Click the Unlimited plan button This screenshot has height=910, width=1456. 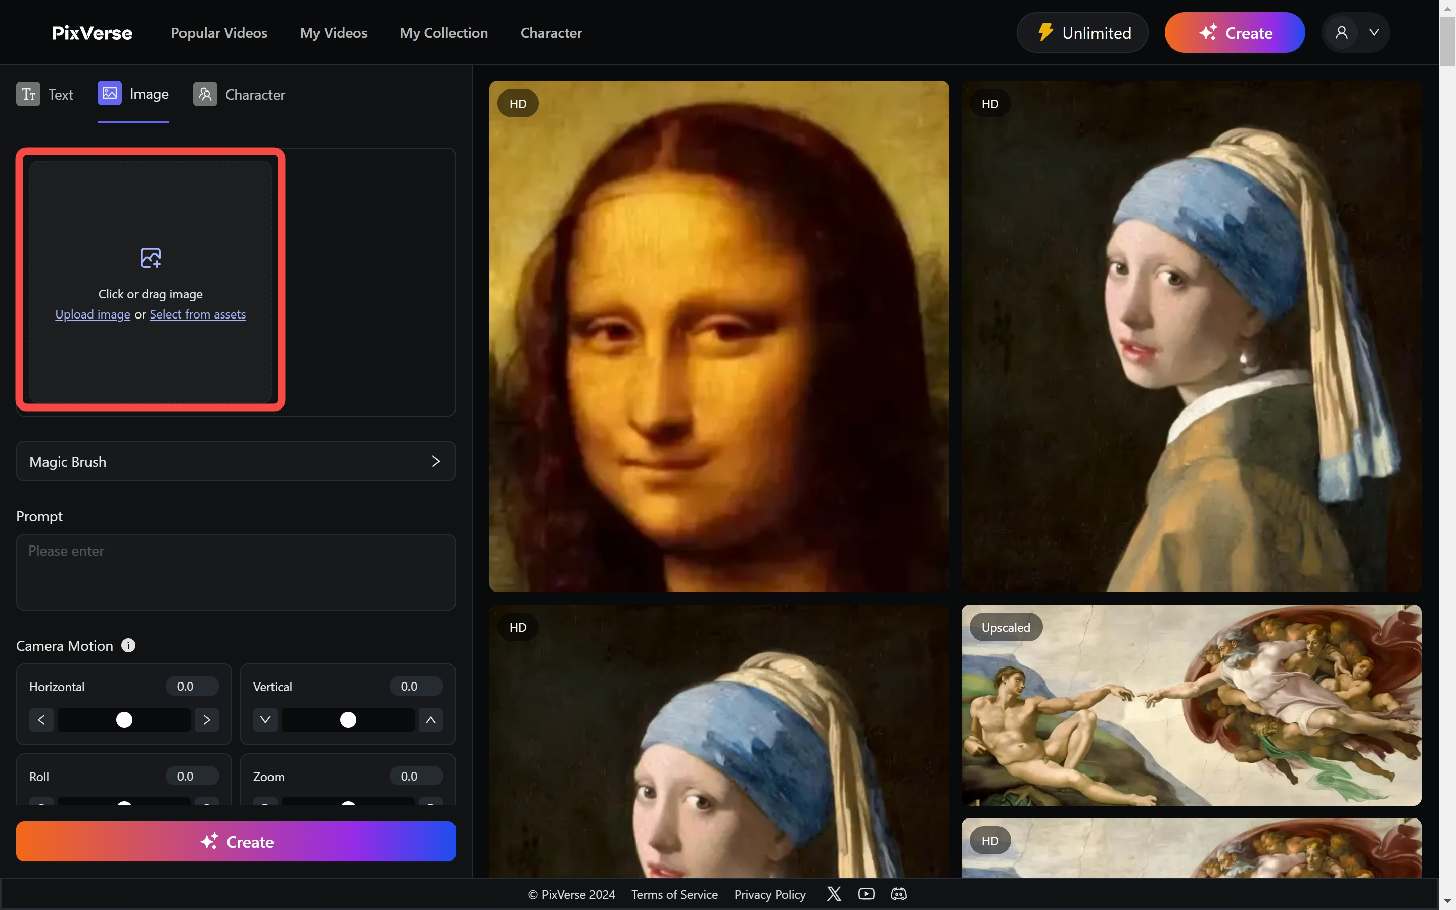[1082, 32]
